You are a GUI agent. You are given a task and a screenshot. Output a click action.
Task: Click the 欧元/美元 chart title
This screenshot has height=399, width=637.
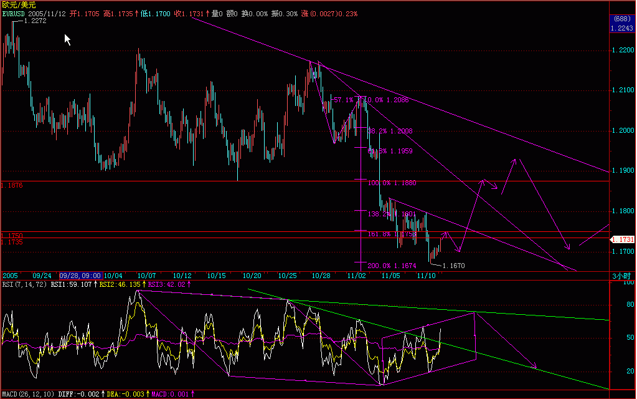click(x=19, y=5)
